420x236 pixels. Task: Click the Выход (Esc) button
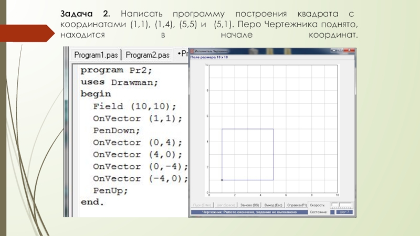[x=273, y=205]
